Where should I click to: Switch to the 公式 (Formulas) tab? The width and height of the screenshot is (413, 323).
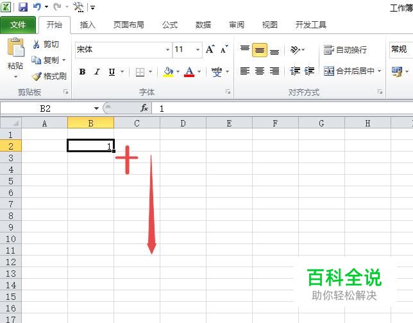click(x=170, y=25)
